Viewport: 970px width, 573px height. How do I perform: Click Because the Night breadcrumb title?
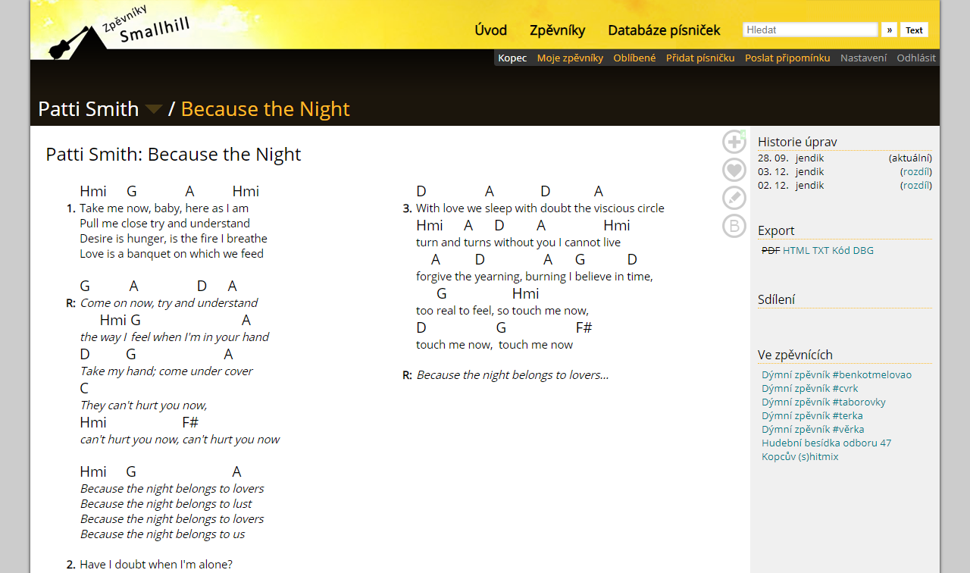point(265,109)
